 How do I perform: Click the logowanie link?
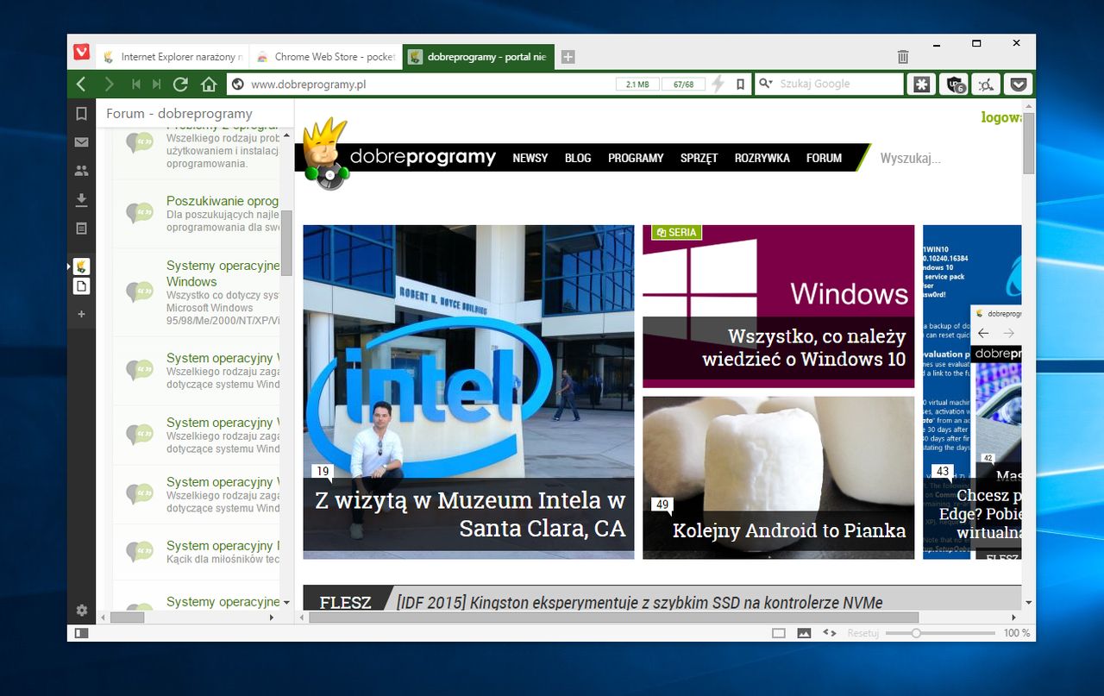[x=1001, y=117]
